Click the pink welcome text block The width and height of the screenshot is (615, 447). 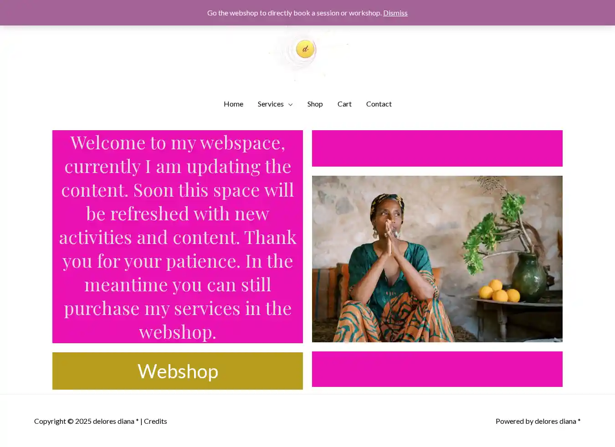tap(178, 237)
